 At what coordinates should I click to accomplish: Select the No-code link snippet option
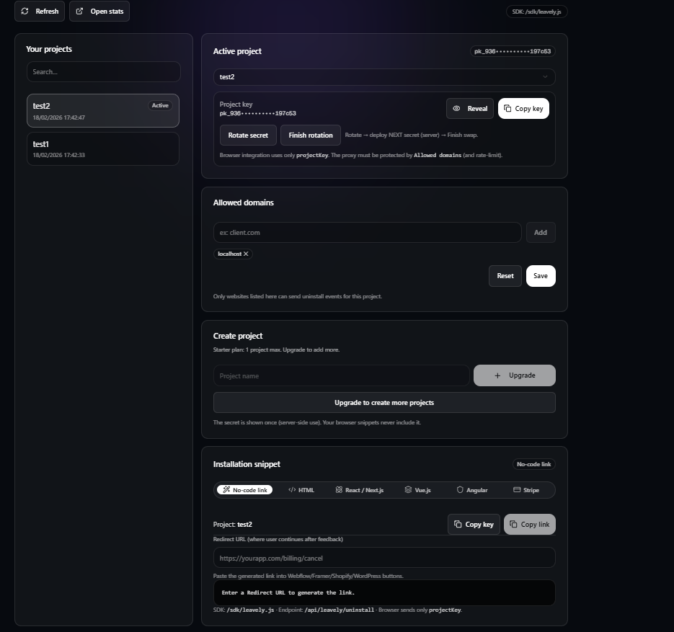pyautogui.click(x=245, y=490)
